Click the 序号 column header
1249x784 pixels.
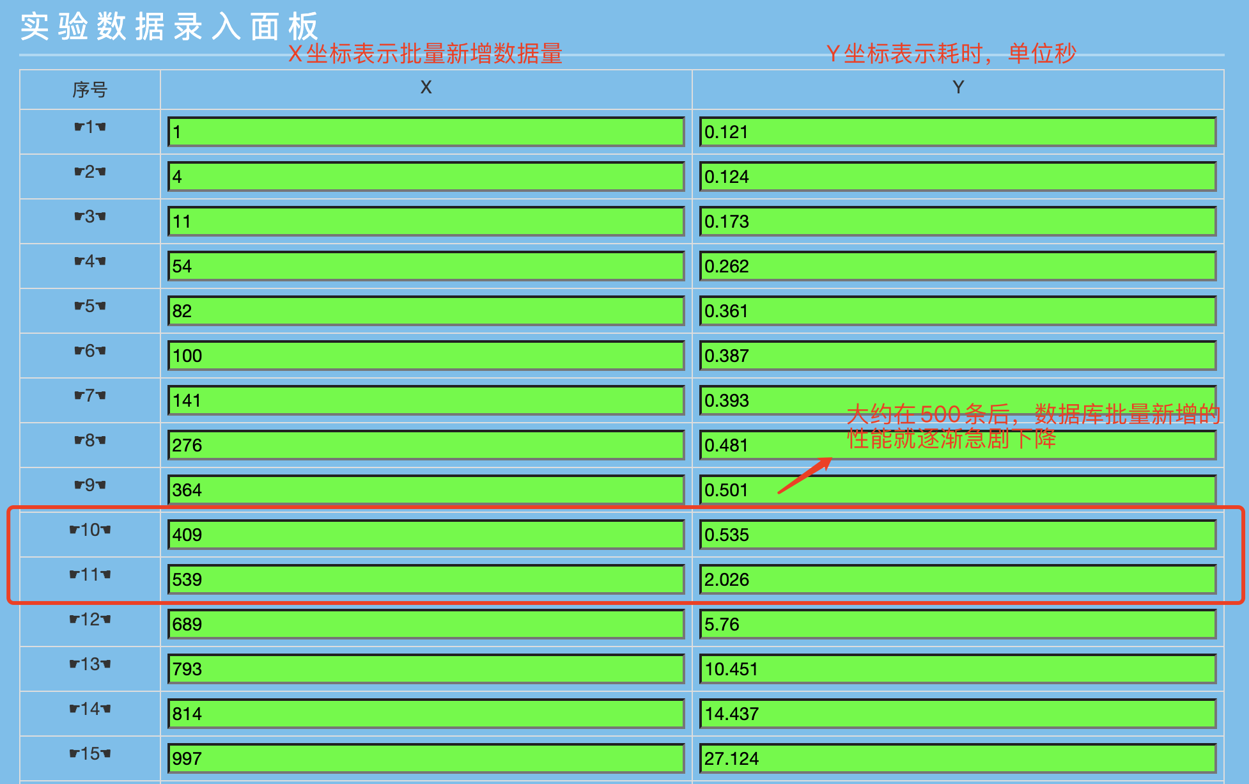(89, 90)
